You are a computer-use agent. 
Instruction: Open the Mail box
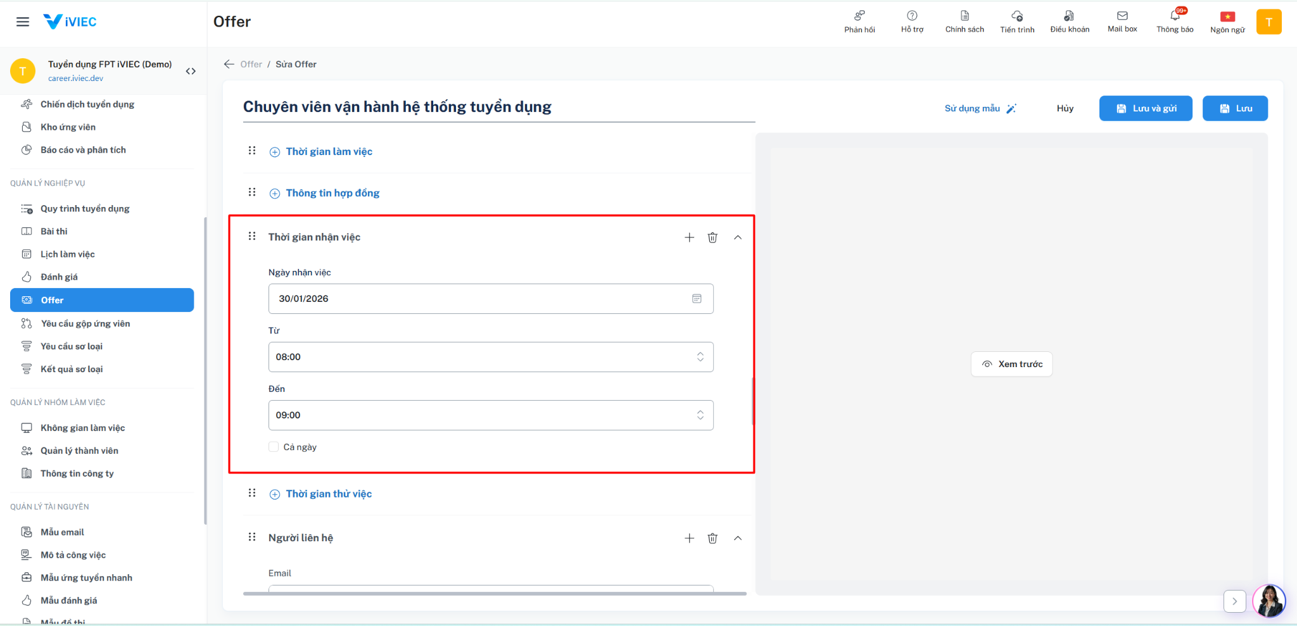click(1122, 22)
